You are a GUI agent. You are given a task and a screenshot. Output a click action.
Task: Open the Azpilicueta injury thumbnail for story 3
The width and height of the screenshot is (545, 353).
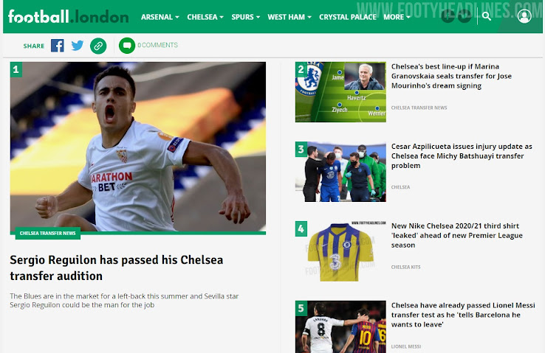click(340, 172)
